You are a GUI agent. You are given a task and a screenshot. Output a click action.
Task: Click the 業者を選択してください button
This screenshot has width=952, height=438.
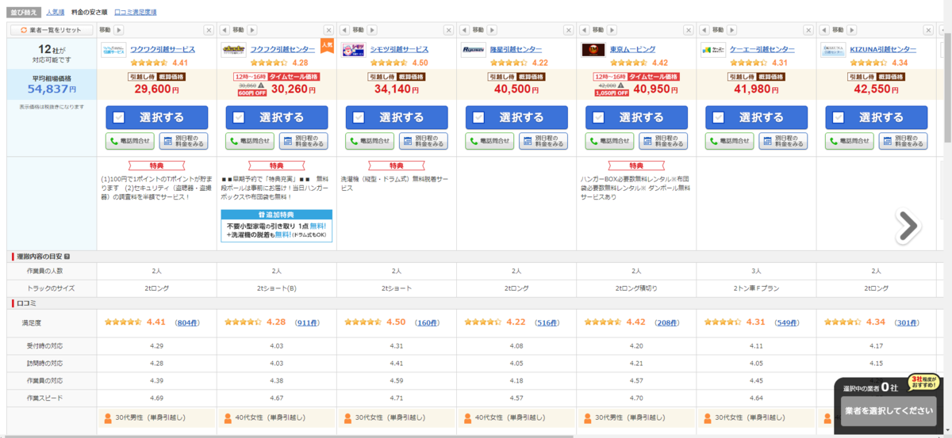coord(889,411)
